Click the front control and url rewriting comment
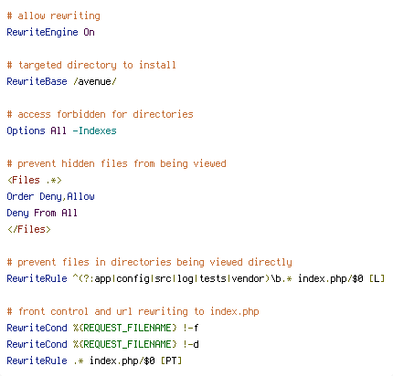Viewport: 393px width, 376px height. [x=133, y=311]
